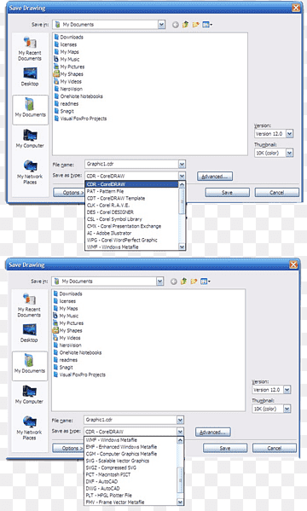Click Advanced... button in the bottom dialog
Viewport: 307px width, 511px height.
click(213, 433)
